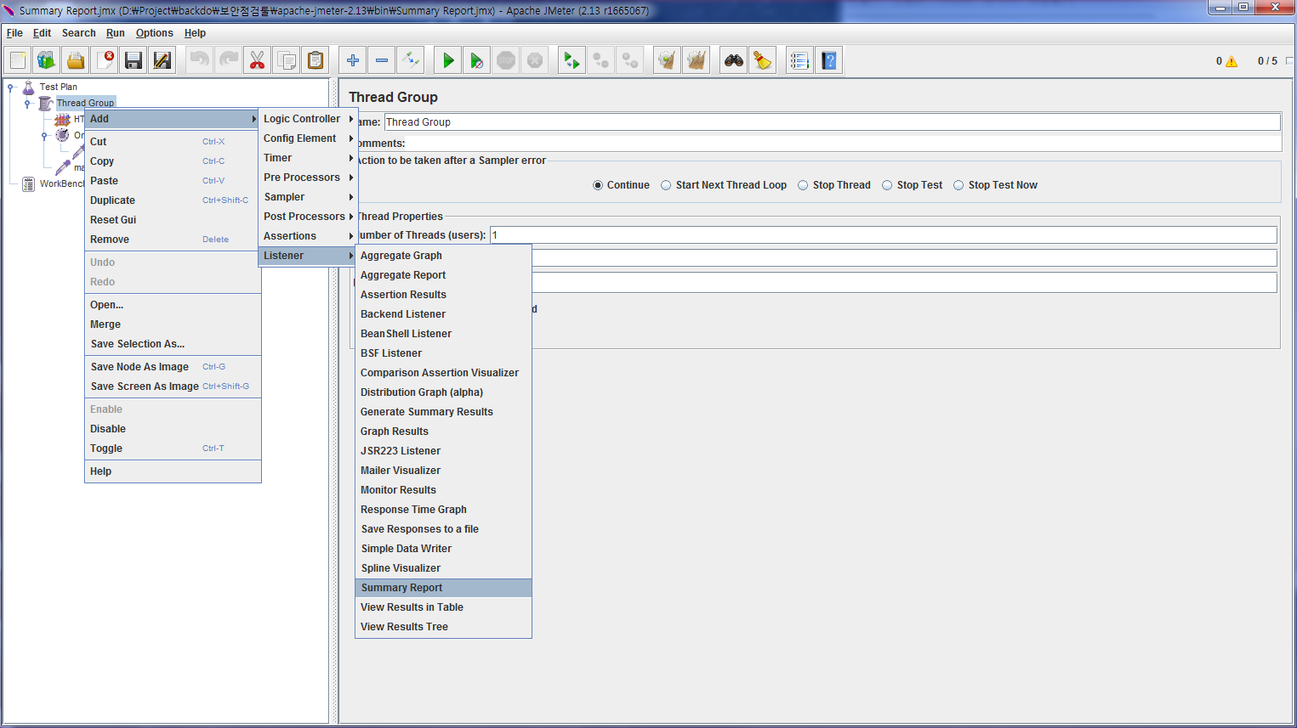Click the Clear All brooms icon

[696, 60]
